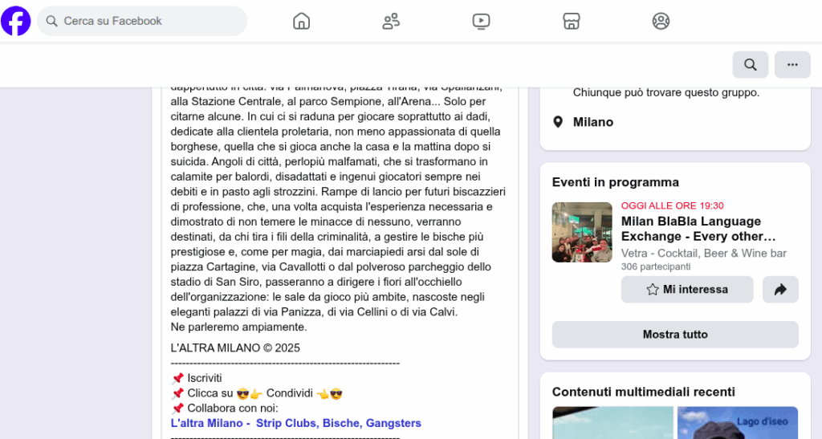Open the Video (Watch) icon
Image resolution: width=822 pixels, height=439 pixels.
coord(482,21)
